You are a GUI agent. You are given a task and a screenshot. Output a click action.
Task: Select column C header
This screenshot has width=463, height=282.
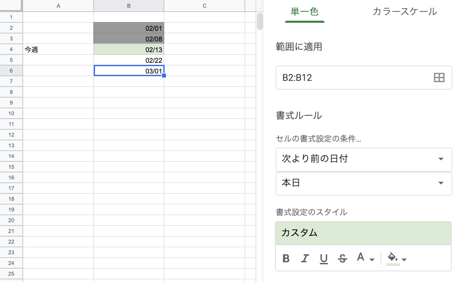coord(204,6)
